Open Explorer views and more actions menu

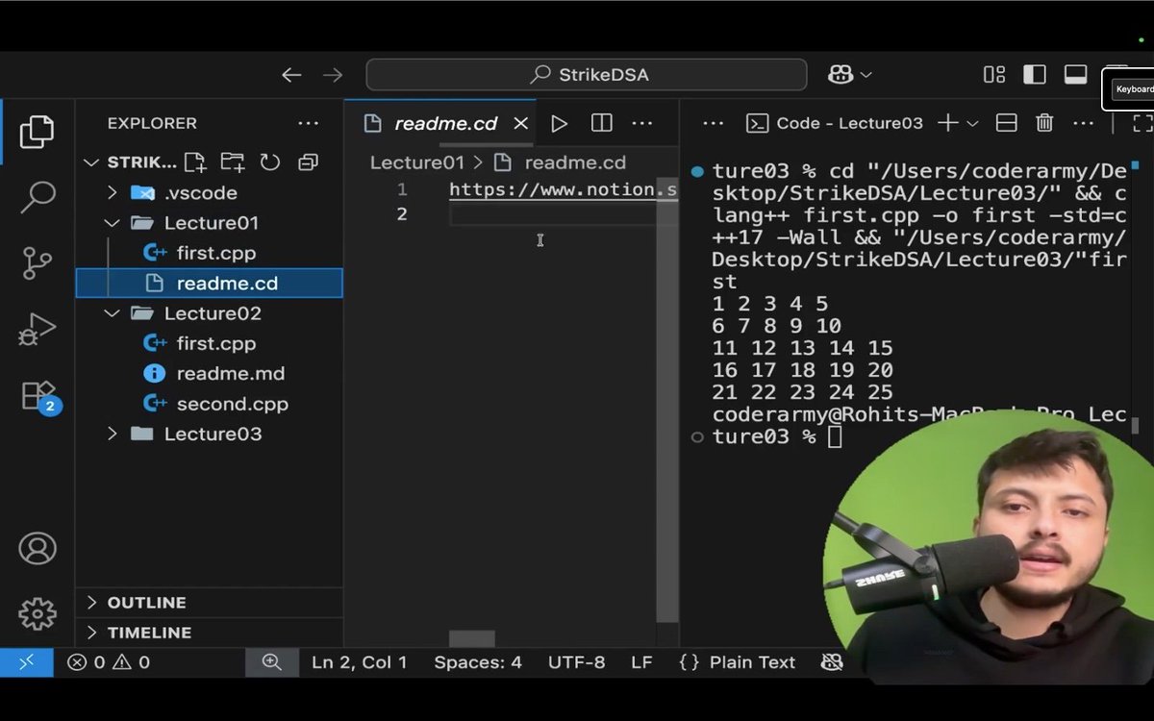pyautogui.click(x=308, y=123)
